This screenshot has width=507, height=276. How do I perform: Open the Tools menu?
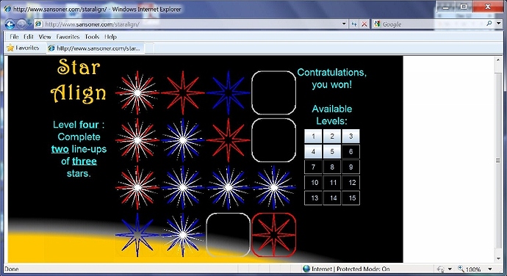click(x=92, y=37)
